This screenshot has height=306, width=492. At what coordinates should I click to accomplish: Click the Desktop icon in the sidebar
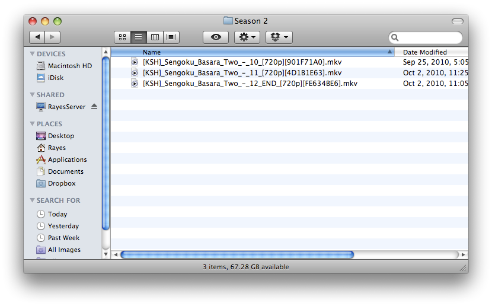pos(41,136)
